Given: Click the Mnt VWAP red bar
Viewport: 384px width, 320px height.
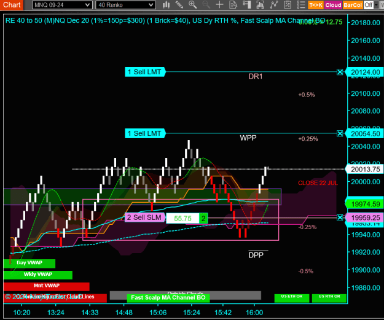Looking at the screenshot, I should coord(47,286).
